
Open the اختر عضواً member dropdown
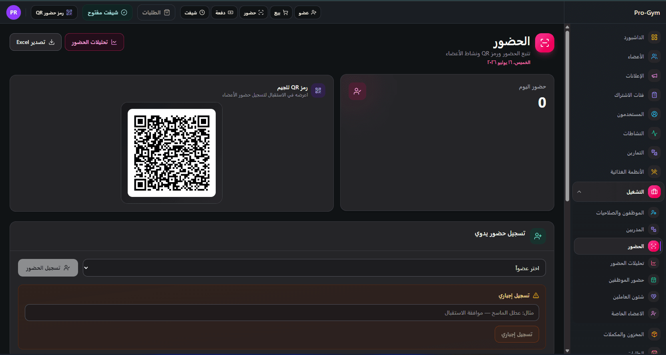314,268
